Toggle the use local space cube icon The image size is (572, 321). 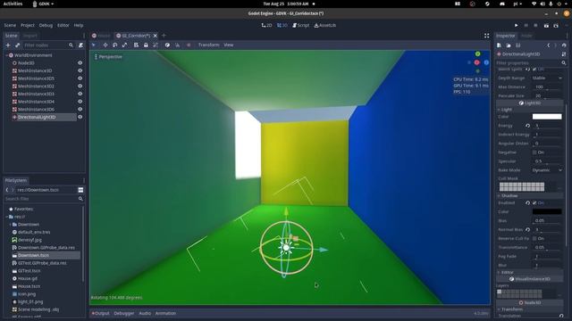tap(167, 45)
